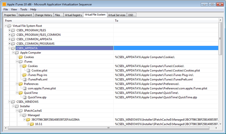Open the Tools menu

24,9
